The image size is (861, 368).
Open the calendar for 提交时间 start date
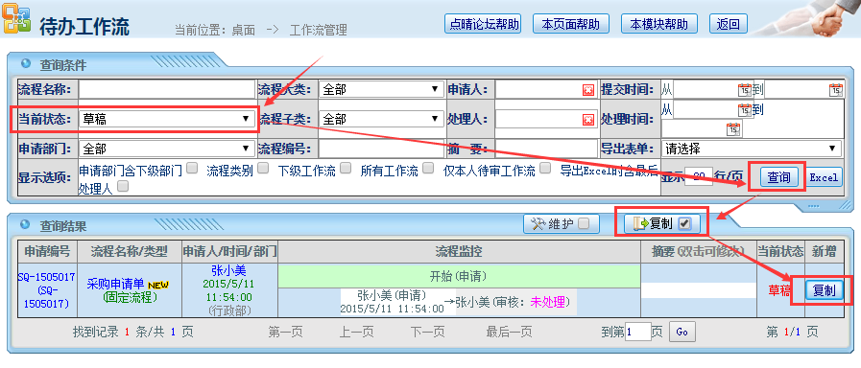[745, 90]
